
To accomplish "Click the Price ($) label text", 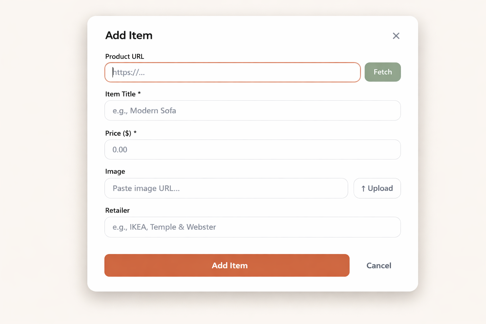I will click(118, 133).
